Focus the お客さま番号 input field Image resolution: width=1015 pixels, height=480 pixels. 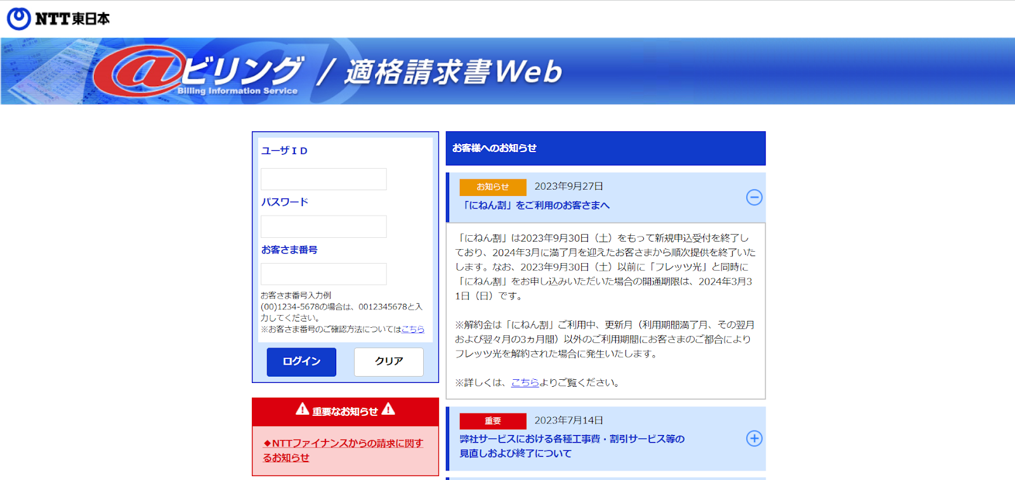(x=324, y=274)
